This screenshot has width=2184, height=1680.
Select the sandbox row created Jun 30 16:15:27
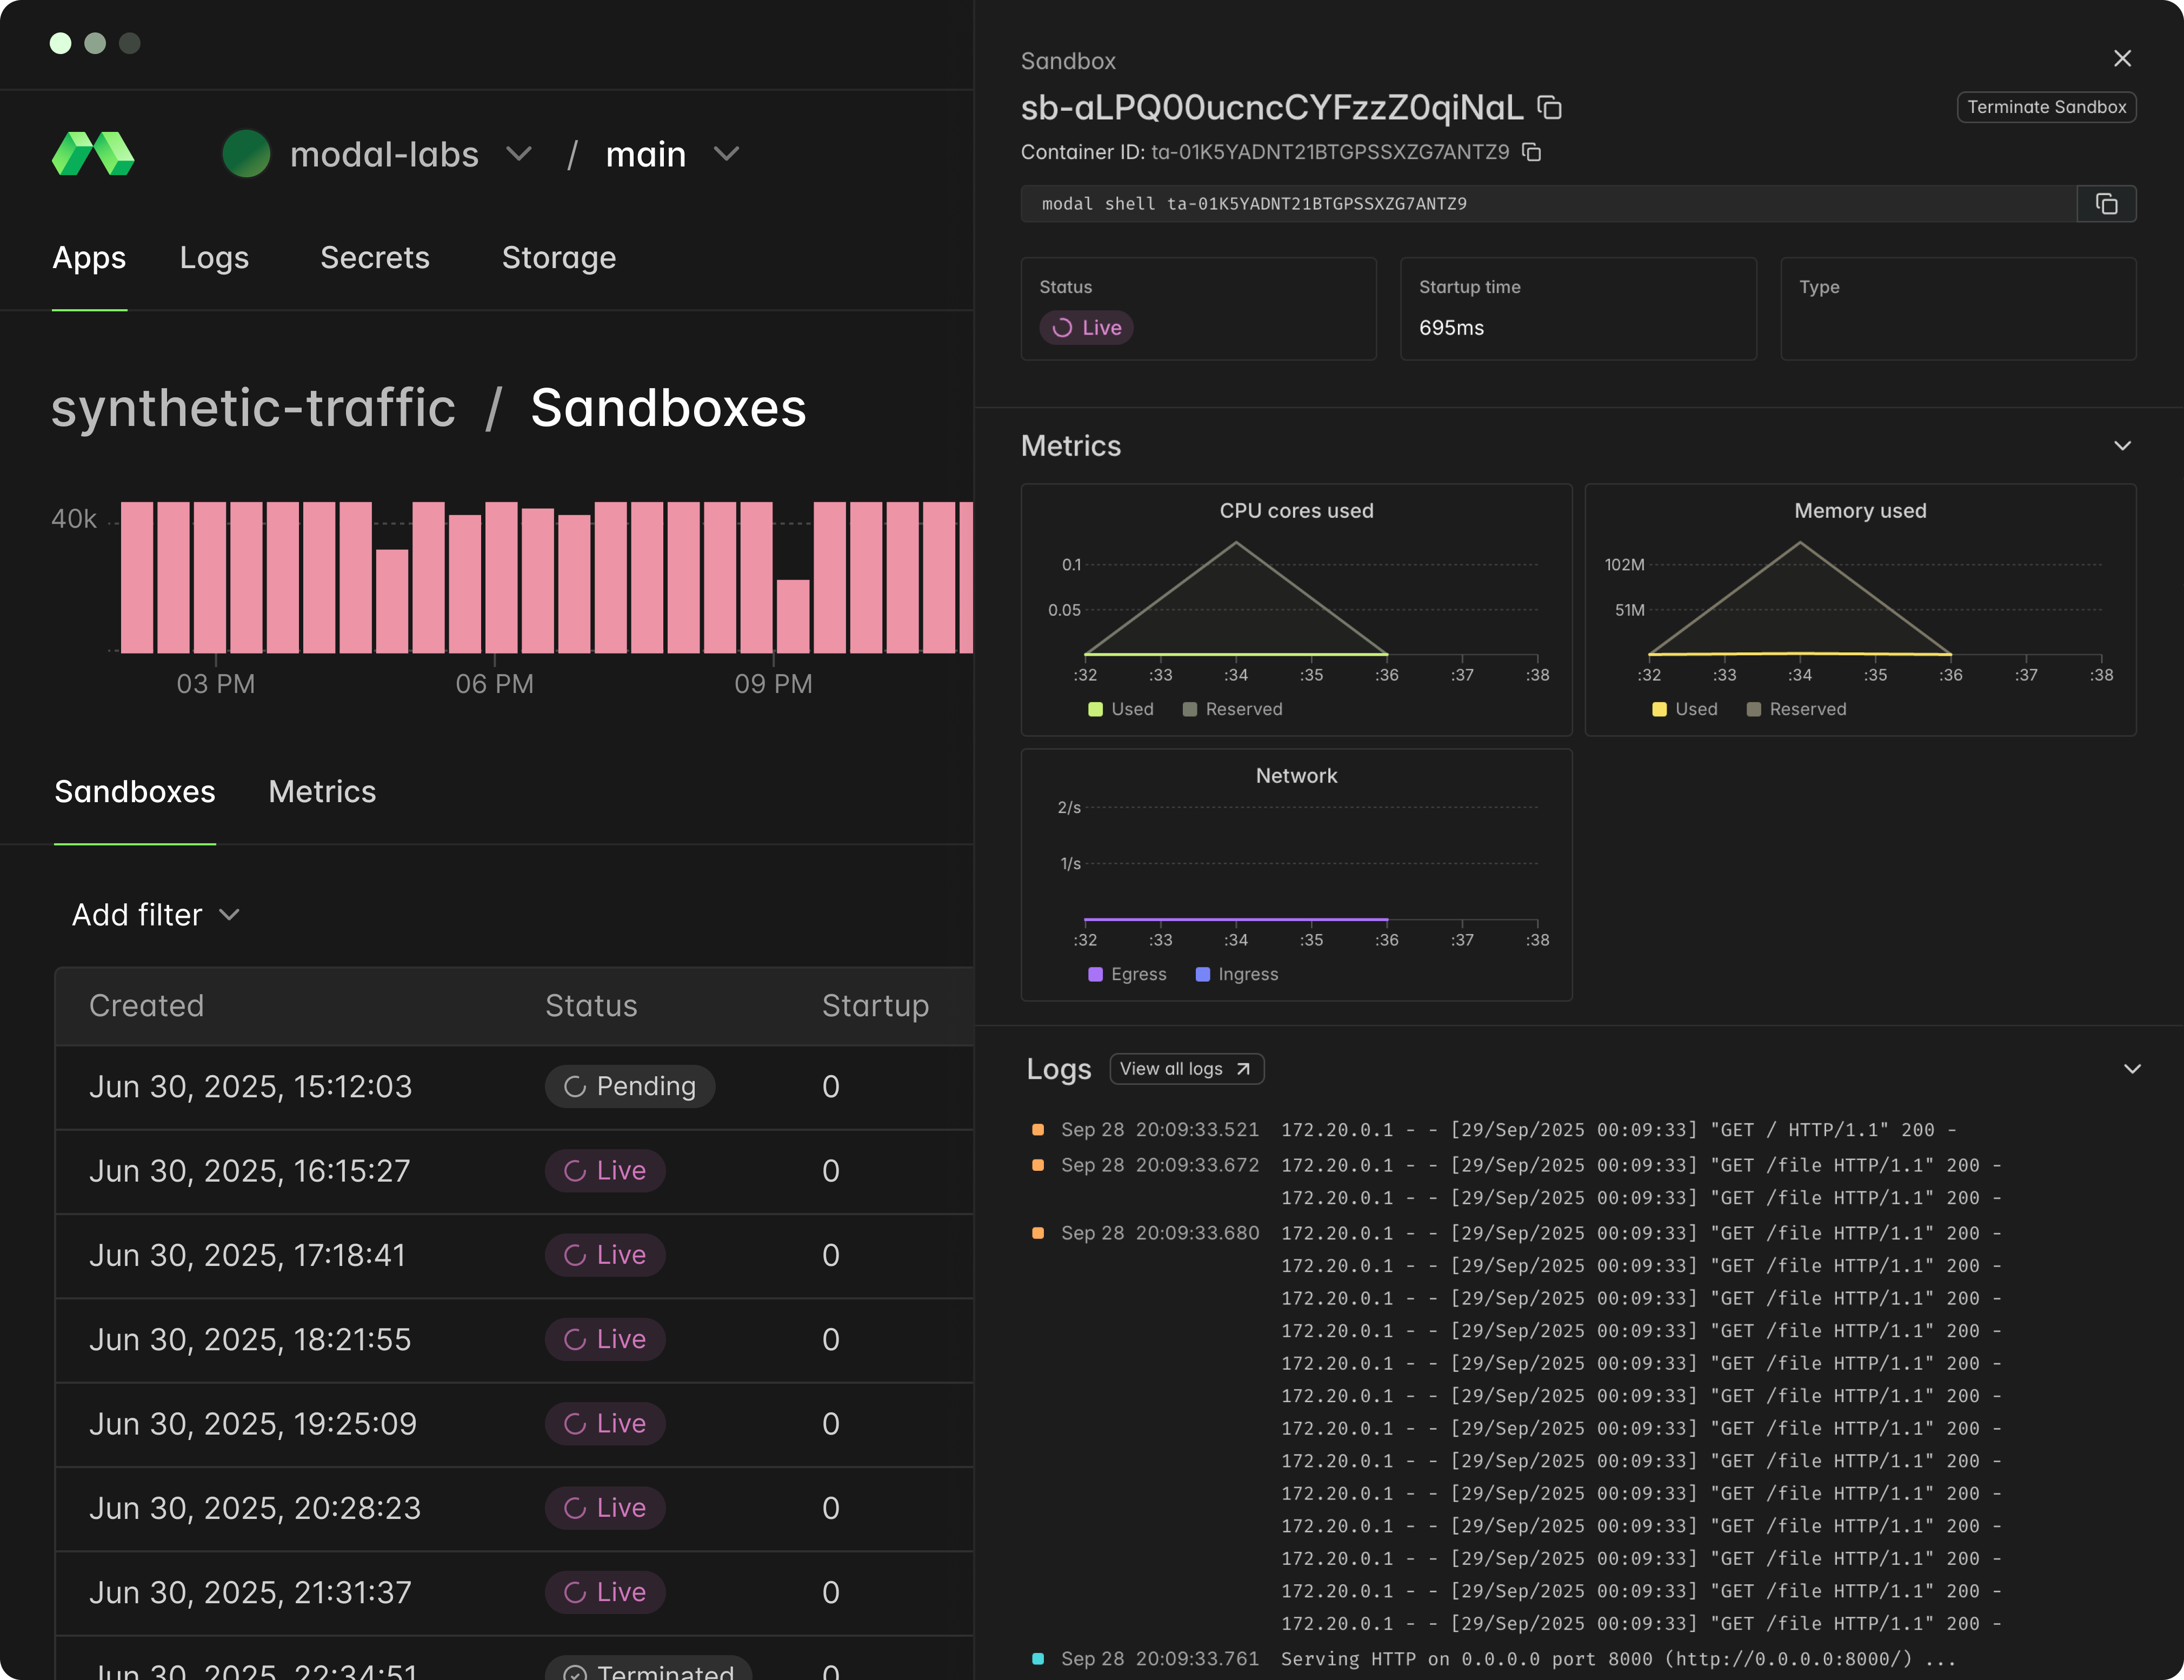400,1171
